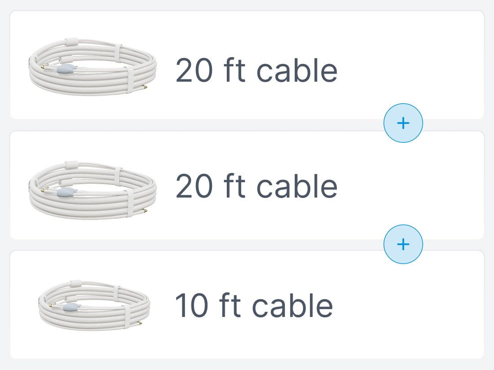Click the word "cable" in the top card label
This screenshot has height=370, width=494.
[x=296, y=70]
